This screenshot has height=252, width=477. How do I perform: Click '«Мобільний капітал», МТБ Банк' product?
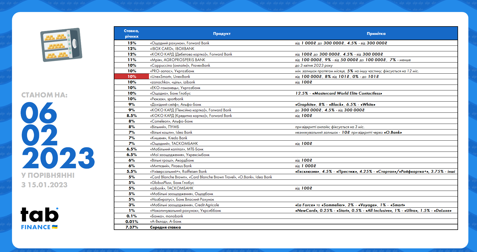[177, 149]
